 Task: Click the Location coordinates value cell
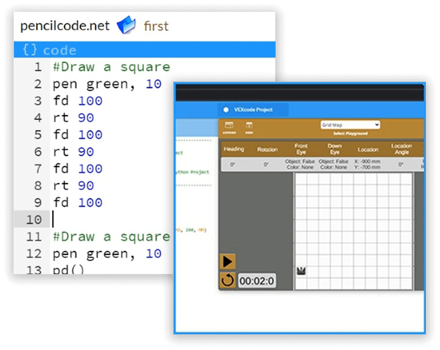[368, 164]
